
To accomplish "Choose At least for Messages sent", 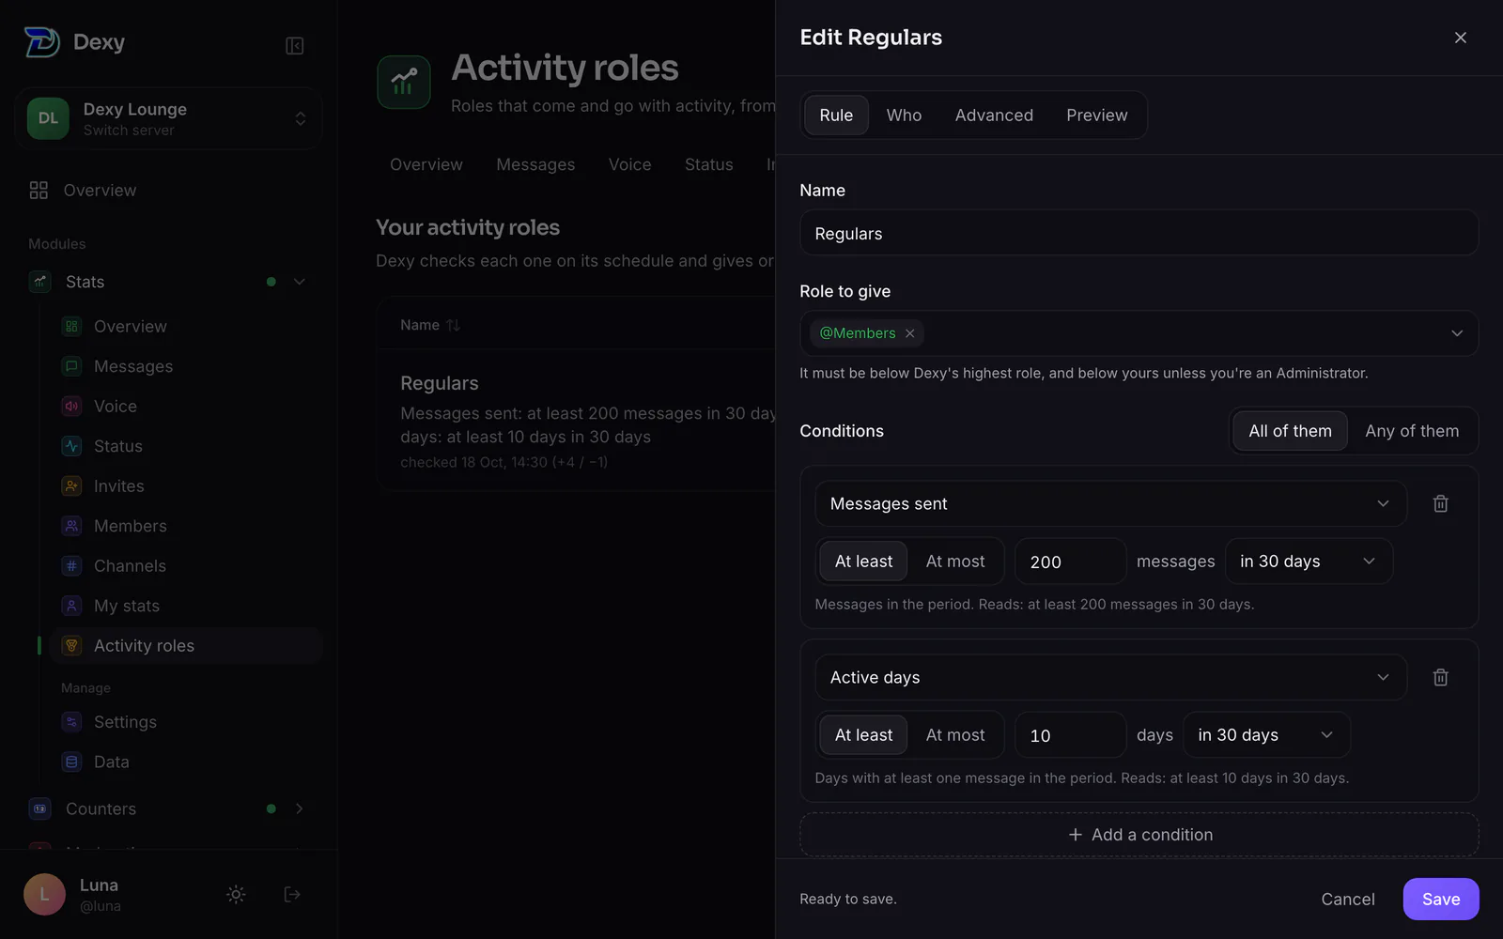I will 863,562.
